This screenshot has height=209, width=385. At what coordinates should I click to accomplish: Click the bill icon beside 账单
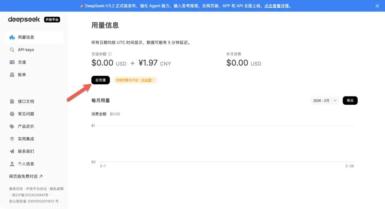click(12, 75)
